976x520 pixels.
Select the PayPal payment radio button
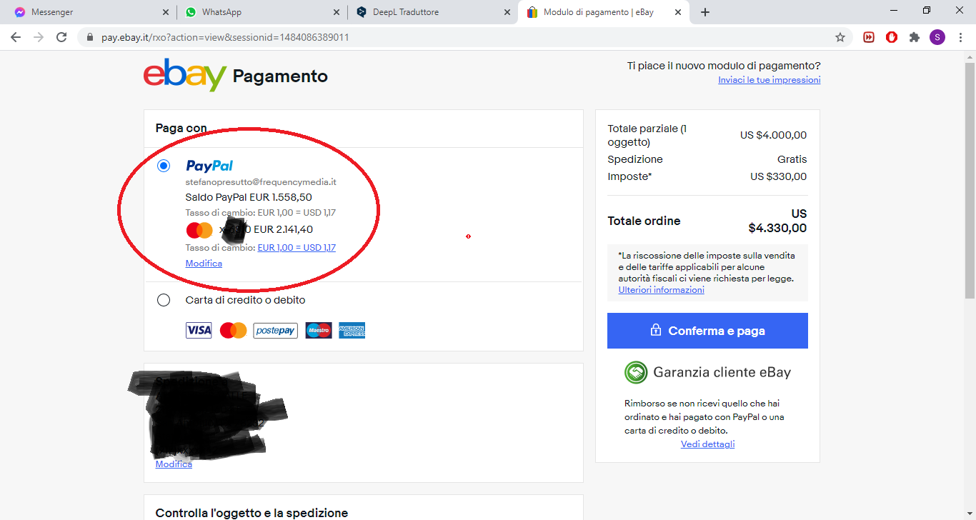164,166
